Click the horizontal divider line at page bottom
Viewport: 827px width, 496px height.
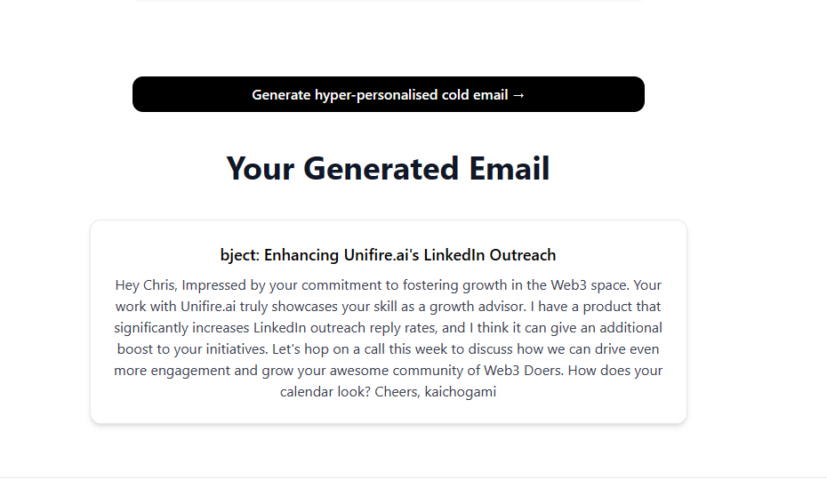(413, 478)
